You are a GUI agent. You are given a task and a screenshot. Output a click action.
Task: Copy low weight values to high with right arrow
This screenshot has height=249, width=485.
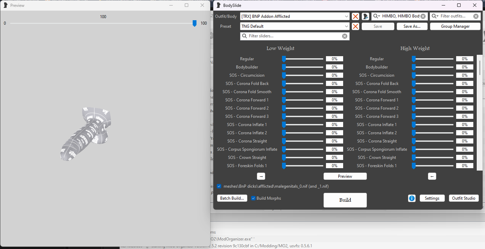click(261, 176)
